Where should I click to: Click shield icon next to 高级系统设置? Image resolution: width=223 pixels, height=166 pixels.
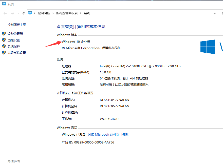[4, 53]
